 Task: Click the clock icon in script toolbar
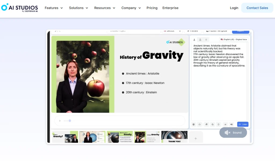(x=218, y=124)
